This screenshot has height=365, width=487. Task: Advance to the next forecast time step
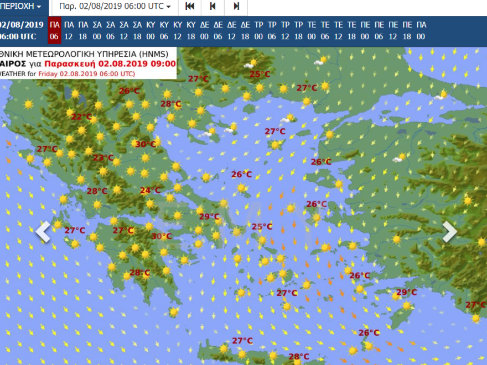pos(236,7)
